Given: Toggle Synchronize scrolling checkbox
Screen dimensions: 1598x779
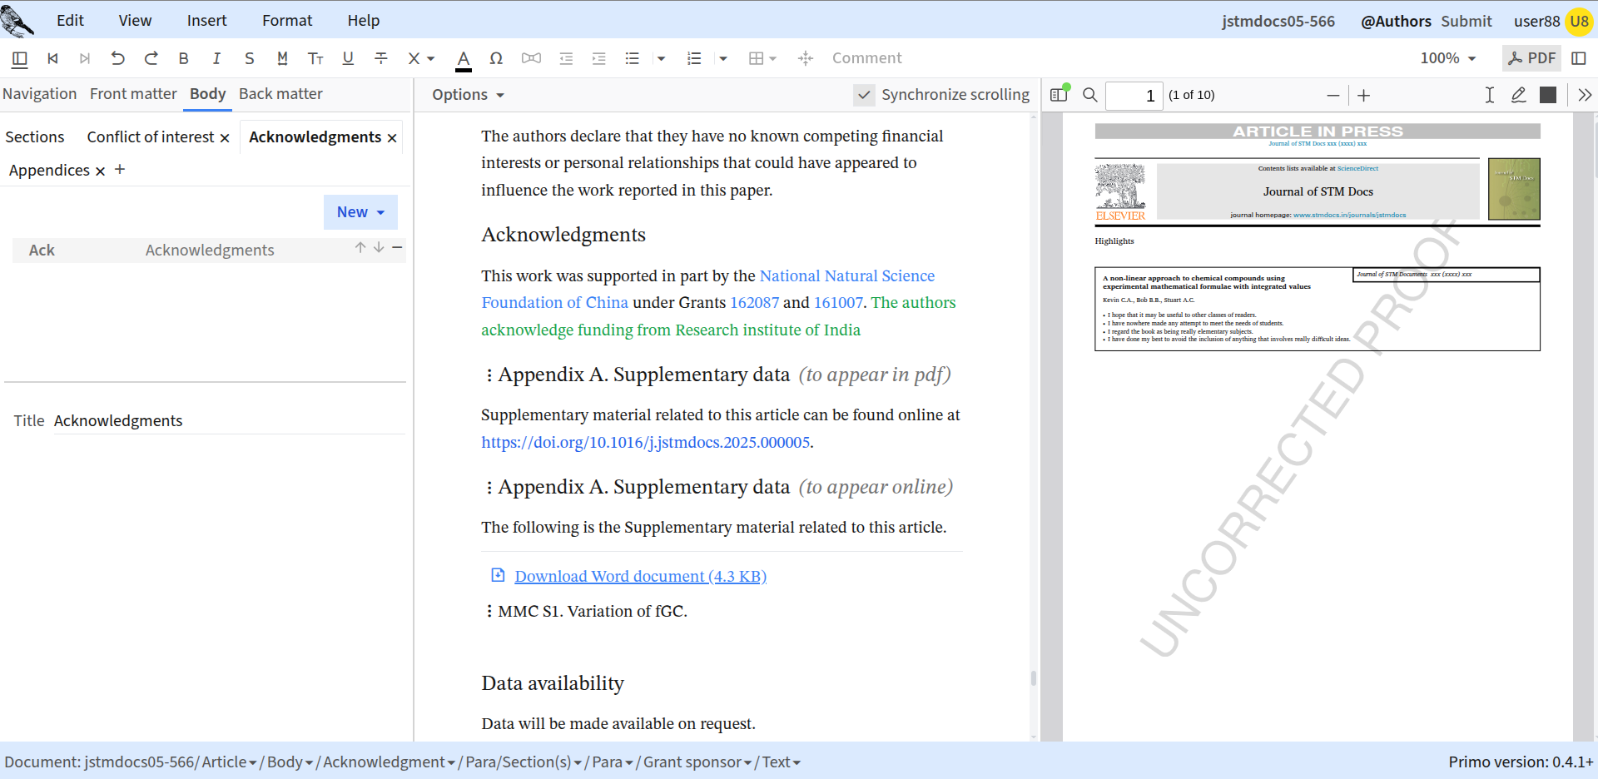Looking at the screenshot, I should [x=864, y=95].
